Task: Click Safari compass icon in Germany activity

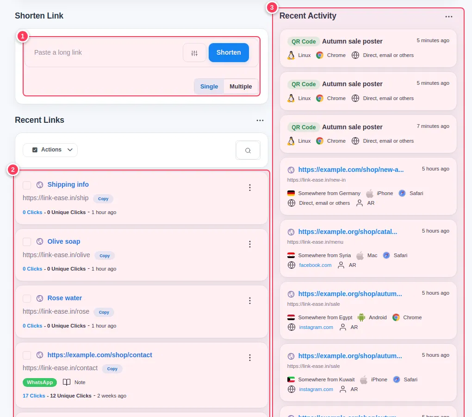Action: click(402, 193)
